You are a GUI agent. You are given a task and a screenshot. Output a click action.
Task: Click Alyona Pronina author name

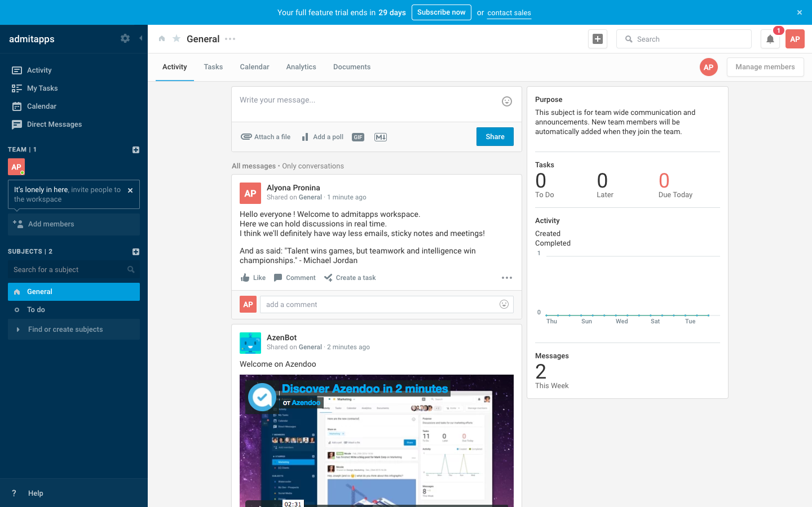pos(293,188)
